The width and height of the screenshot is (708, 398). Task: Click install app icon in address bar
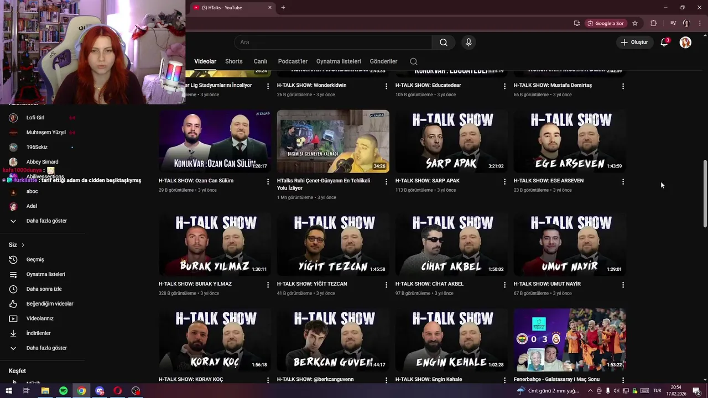pyautogui.click(x=577, y=23)
